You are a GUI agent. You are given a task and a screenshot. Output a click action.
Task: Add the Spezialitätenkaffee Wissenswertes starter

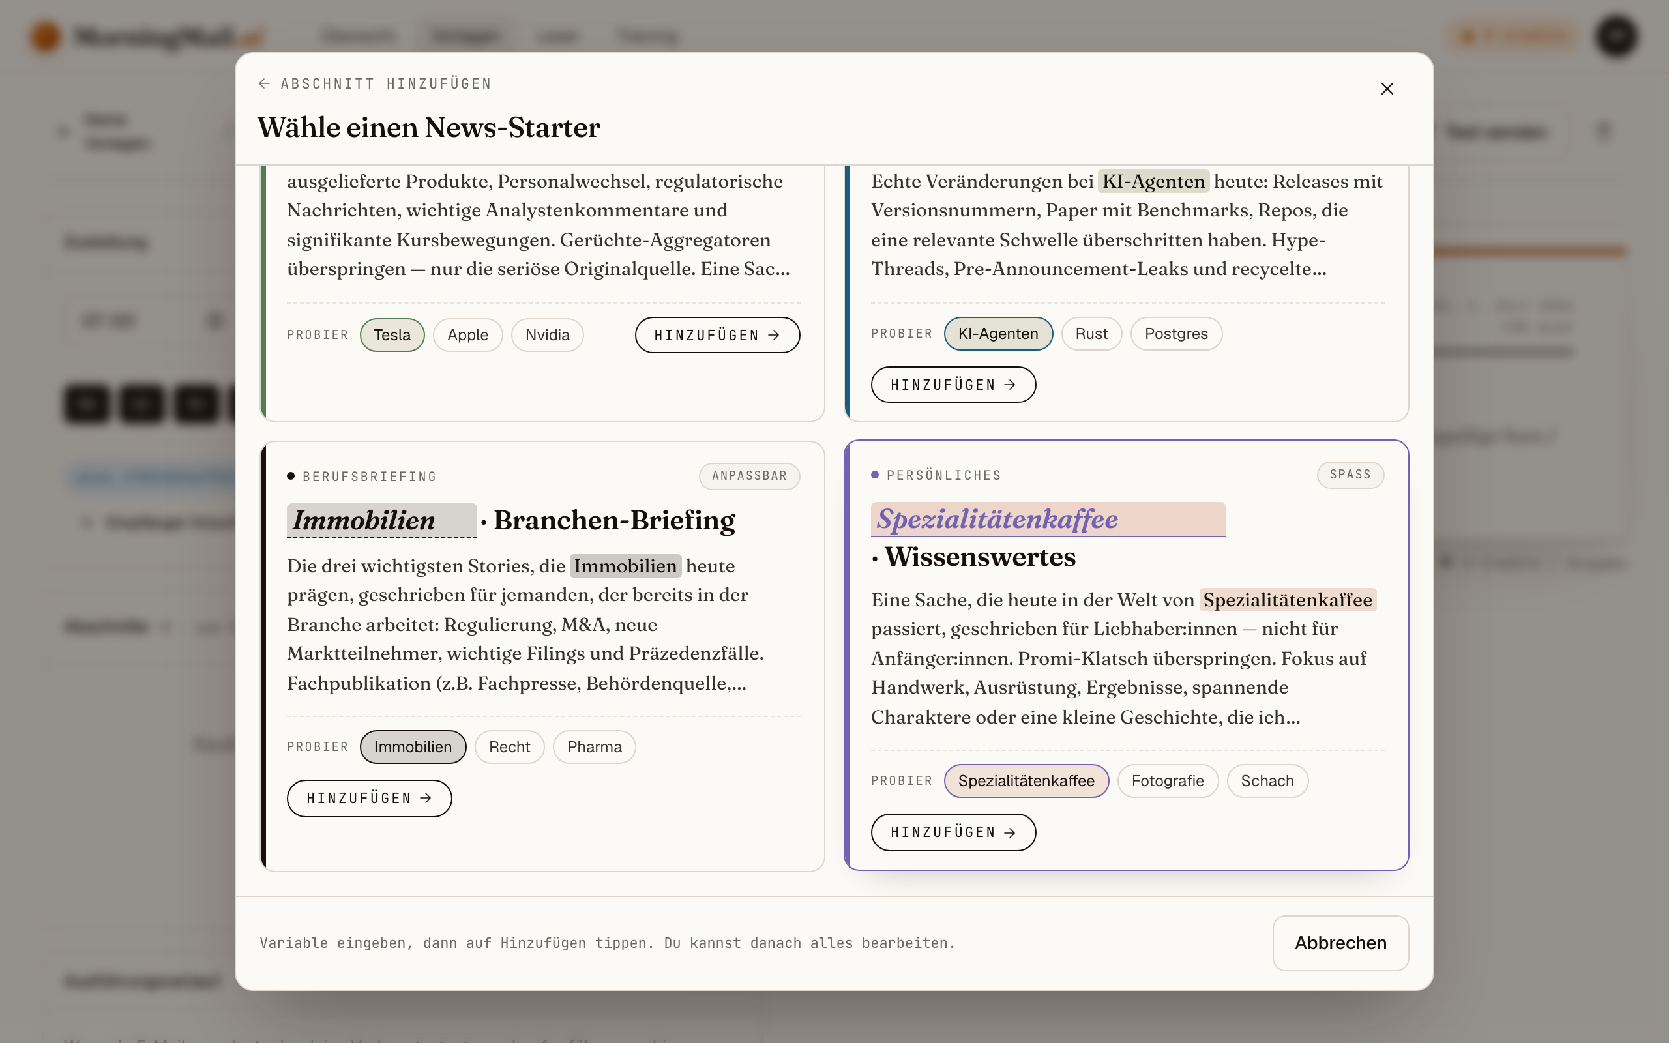click(x=953, y=832)
